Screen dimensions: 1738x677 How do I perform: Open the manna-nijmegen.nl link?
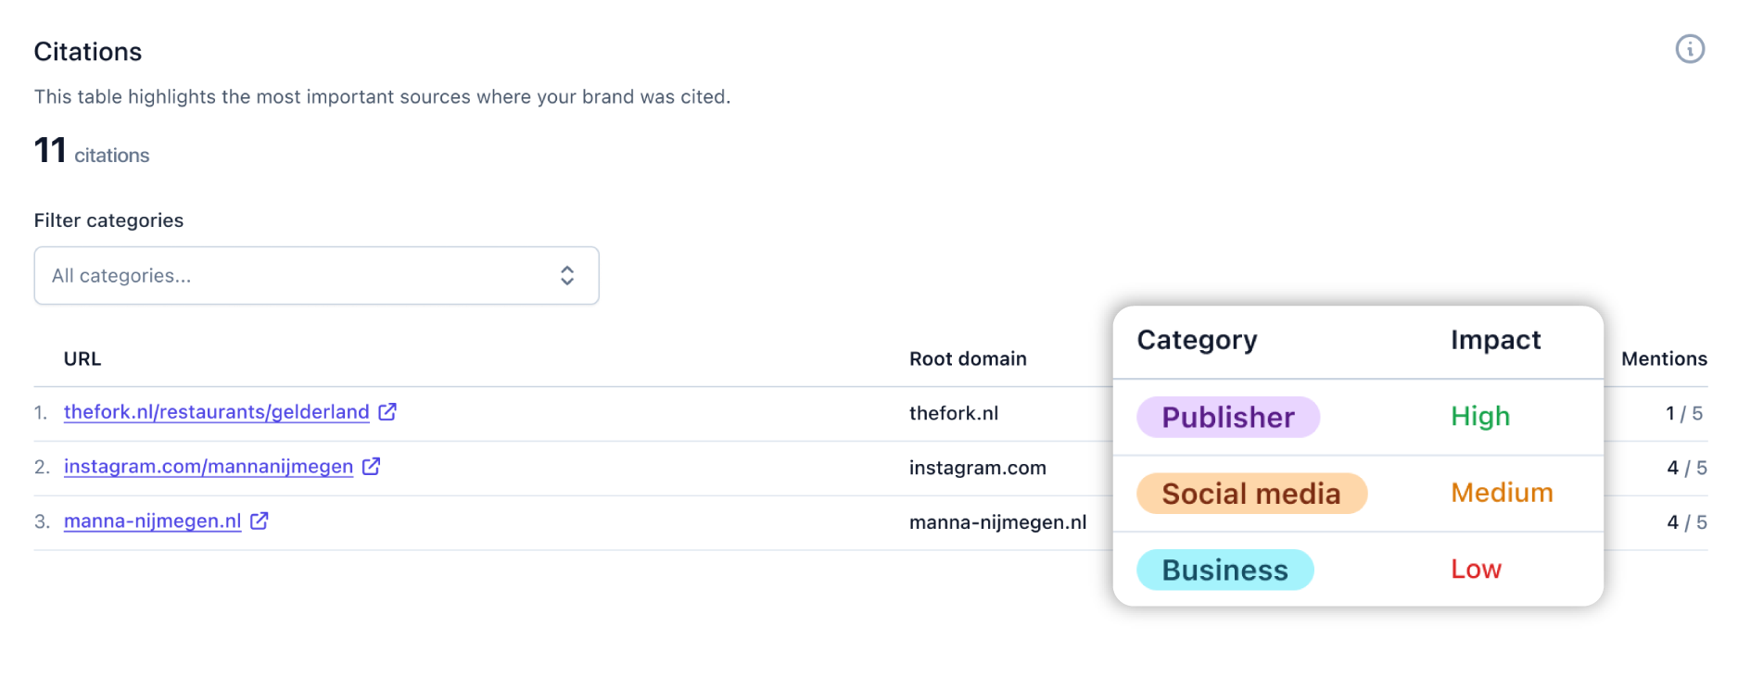coord(152,521)
